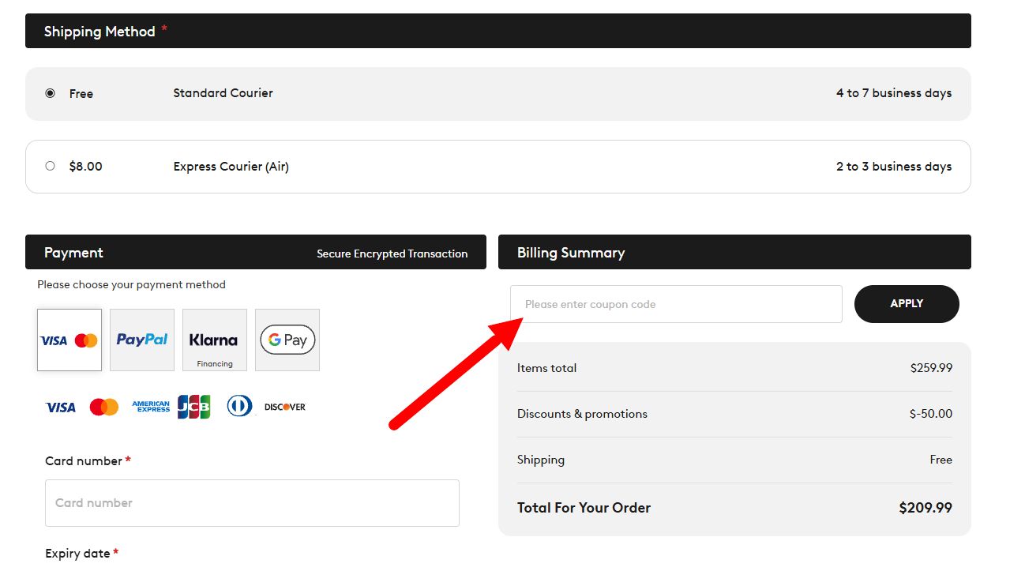Pick Klarna Financing payment option
The height and width of the screenshot is (571, 1025).
click(215, 340)
